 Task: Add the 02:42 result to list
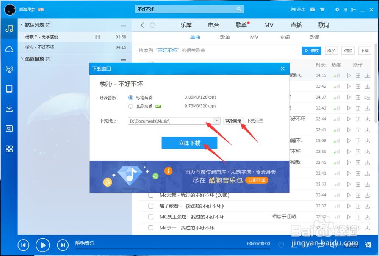pyautogui.click(x=358, y=86)
